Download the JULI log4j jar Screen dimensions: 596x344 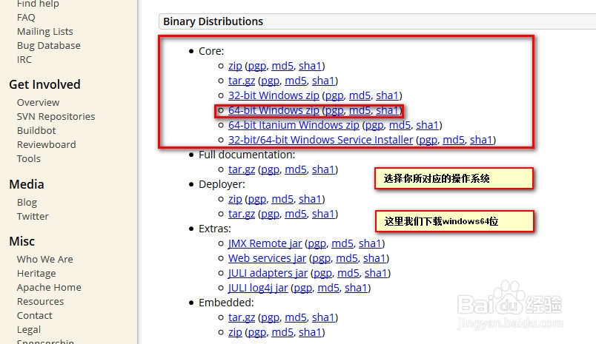(x=258, y=288)
